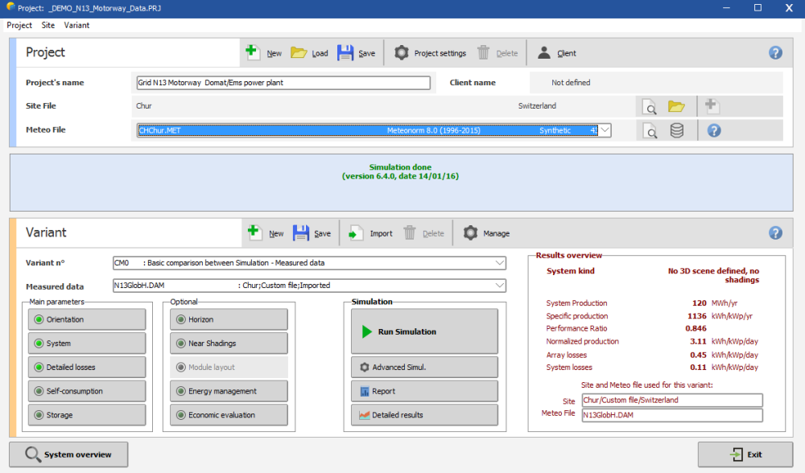Image resolution: width=805 pixels, height=473 pixels.
Task: Open Detailed results
Action: (424, 415)
